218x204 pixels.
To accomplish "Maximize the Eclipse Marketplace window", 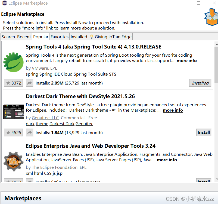I will 198,3.
